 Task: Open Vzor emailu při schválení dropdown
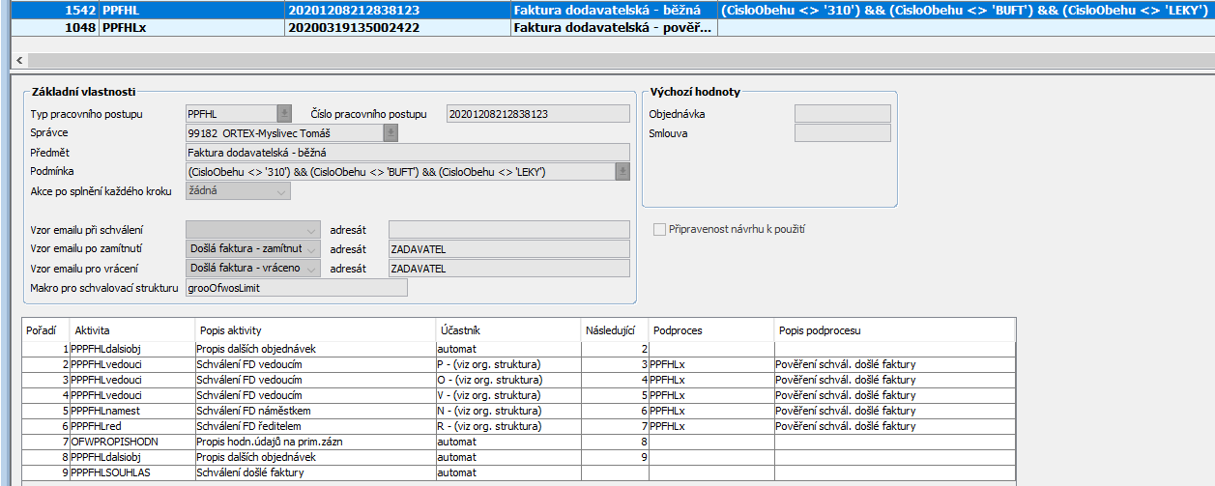click(x=311, y=230)
